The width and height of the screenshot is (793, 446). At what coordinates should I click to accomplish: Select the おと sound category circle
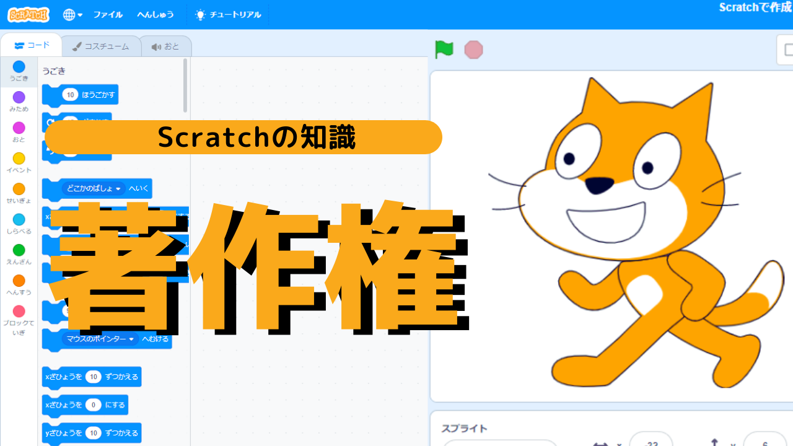point(19,128)
